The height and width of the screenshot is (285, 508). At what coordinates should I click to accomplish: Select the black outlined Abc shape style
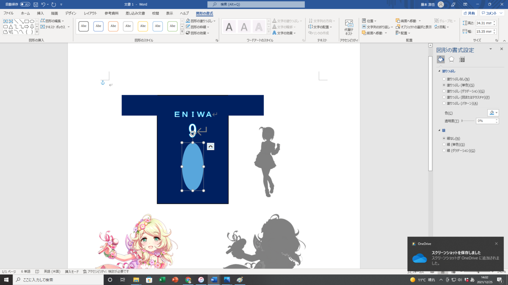(x=84, y=26)
